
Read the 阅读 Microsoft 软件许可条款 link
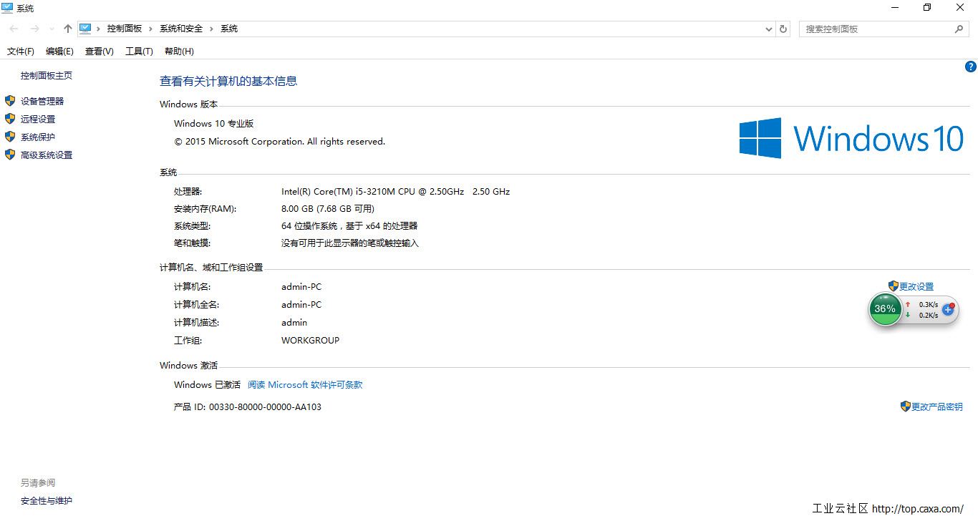click(305, 385)
